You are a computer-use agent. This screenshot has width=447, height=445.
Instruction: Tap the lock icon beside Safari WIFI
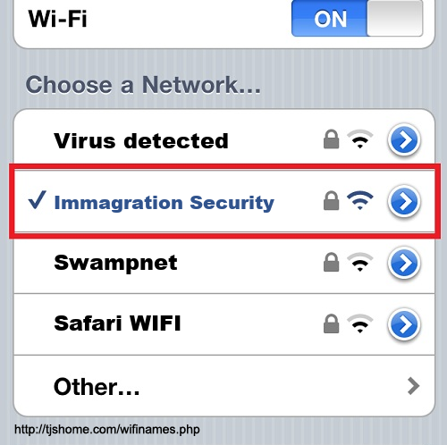331,323
